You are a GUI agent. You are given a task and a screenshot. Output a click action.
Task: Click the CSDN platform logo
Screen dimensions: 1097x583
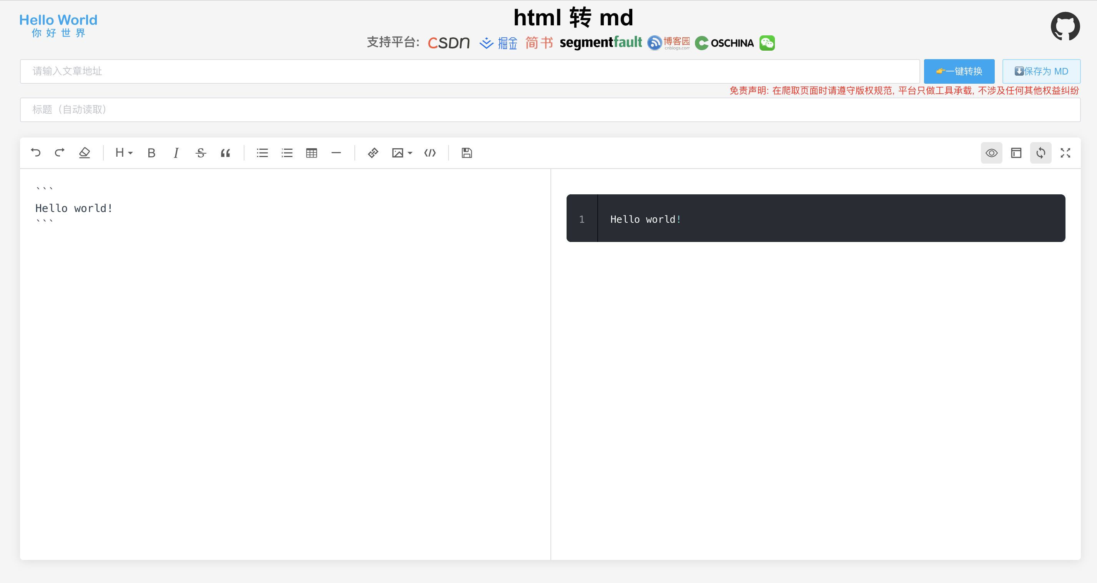click(449, 43)
